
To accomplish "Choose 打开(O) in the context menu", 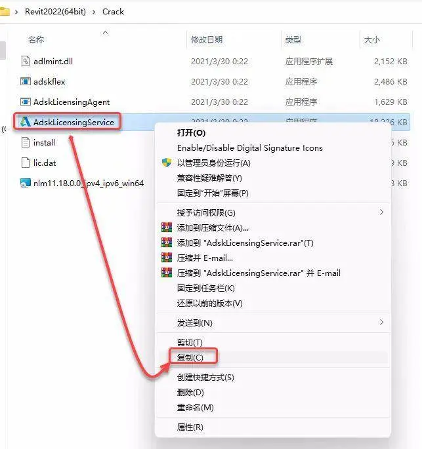I will 191,133.
